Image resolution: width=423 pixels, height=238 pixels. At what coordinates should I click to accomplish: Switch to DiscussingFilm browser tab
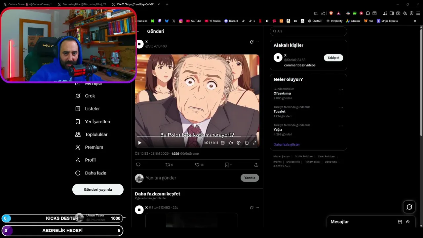(81, 4)
